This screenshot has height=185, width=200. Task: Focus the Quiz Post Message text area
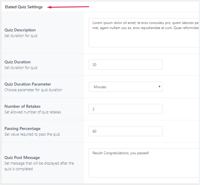(x=144, y=163)
